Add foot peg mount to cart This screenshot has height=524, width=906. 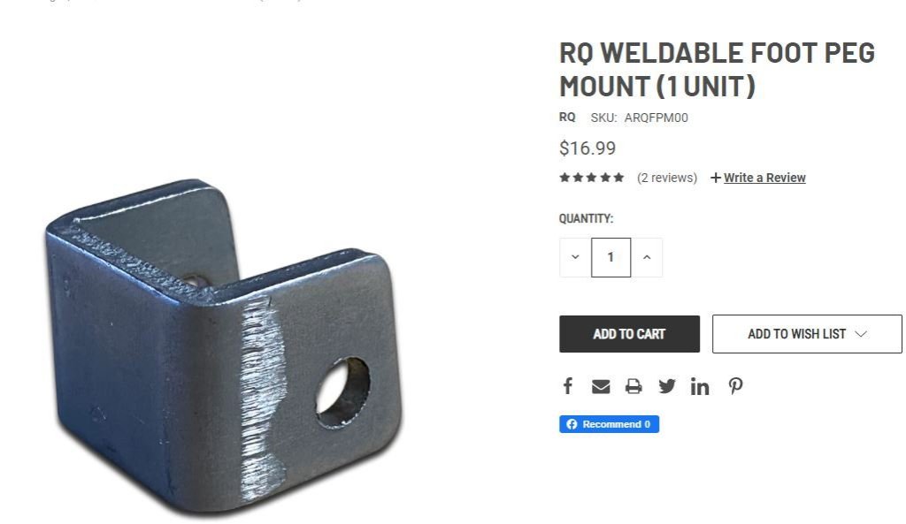coord(629,334)
